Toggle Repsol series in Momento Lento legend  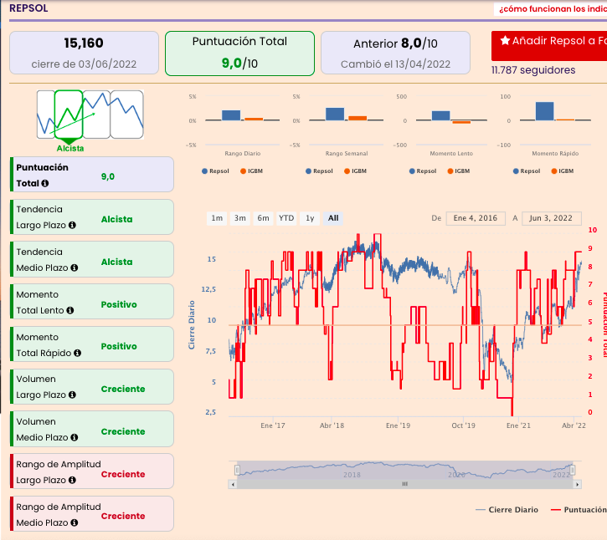coord(423,171)
